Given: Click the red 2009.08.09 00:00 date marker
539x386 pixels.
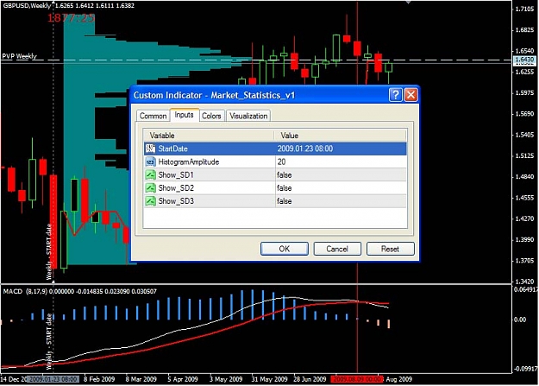Looking at the screenshot, I should coord(357,379).
